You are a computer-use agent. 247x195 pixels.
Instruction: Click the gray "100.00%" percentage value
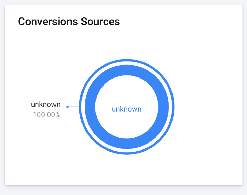(47, 115)
